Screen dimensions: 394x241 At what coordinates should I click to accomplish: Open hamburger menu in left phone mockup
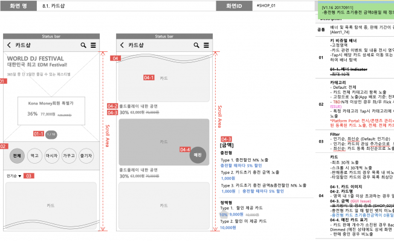[93, 45]
